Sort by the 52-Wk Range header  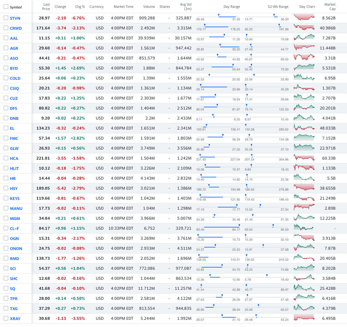[x=278, y=7]
